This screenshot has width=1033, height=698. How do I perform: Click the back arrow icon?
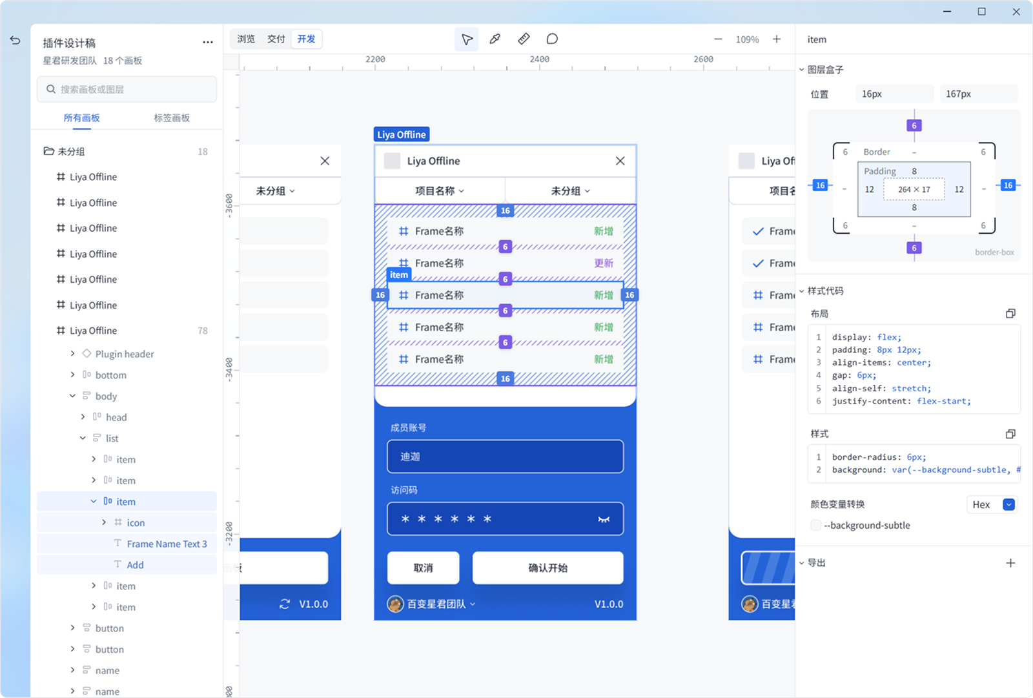pos(15,40)
